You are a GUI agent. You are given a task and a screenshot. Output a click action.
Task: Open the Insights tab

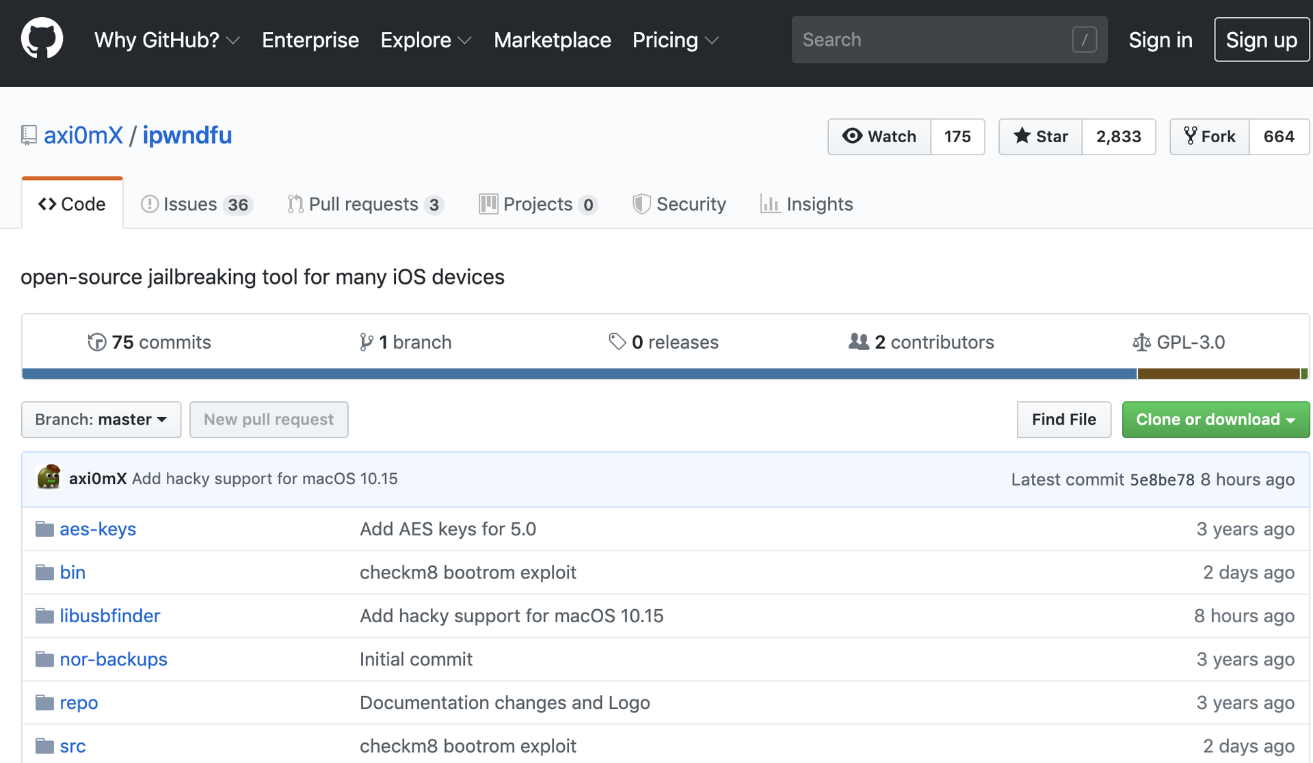tap(807, 204)
